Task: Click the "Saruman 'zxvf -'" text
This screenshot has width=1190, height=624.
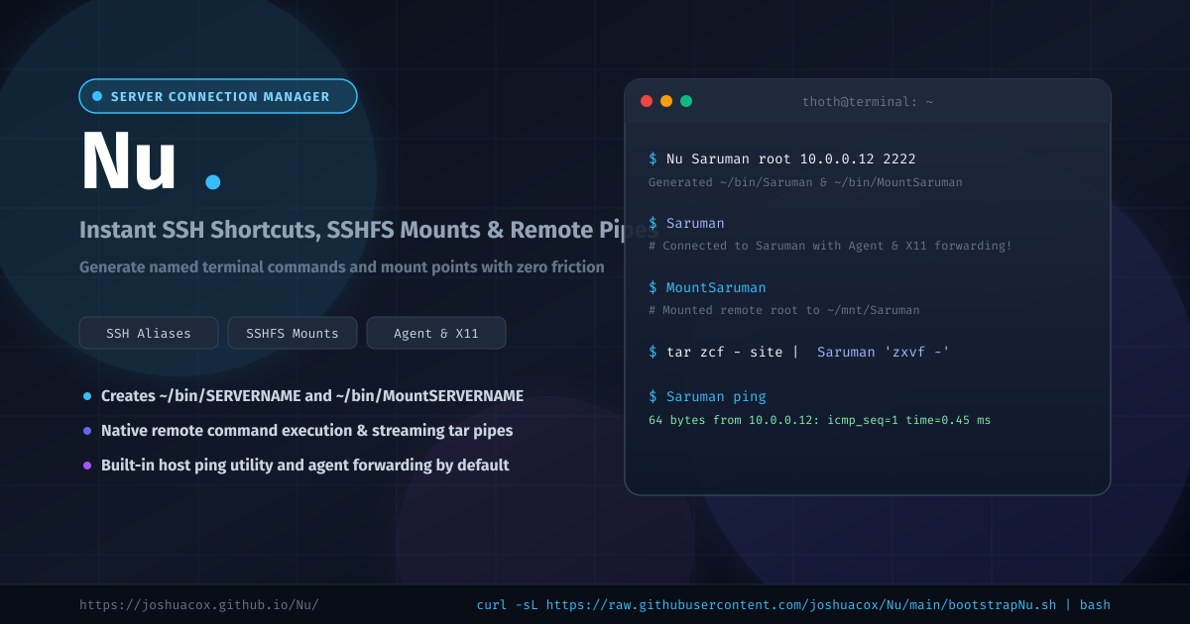Action: click(x=884, y=352)
